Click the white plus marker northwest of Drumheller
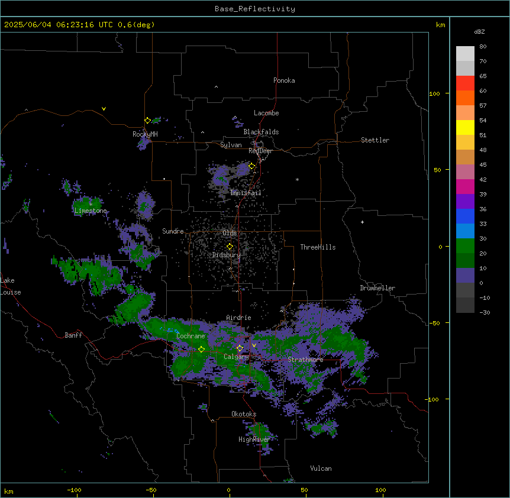Viewport: 510px width, 498px height. tap(362, 222)
